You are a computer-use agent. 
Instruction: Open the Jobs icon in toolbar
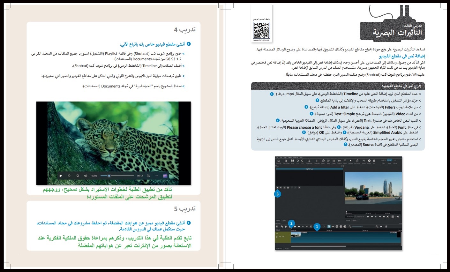tap(374, 161)
